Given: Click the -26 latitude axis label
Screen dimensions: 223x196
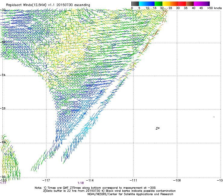Looking at the screenshot, I should (3, 109).
